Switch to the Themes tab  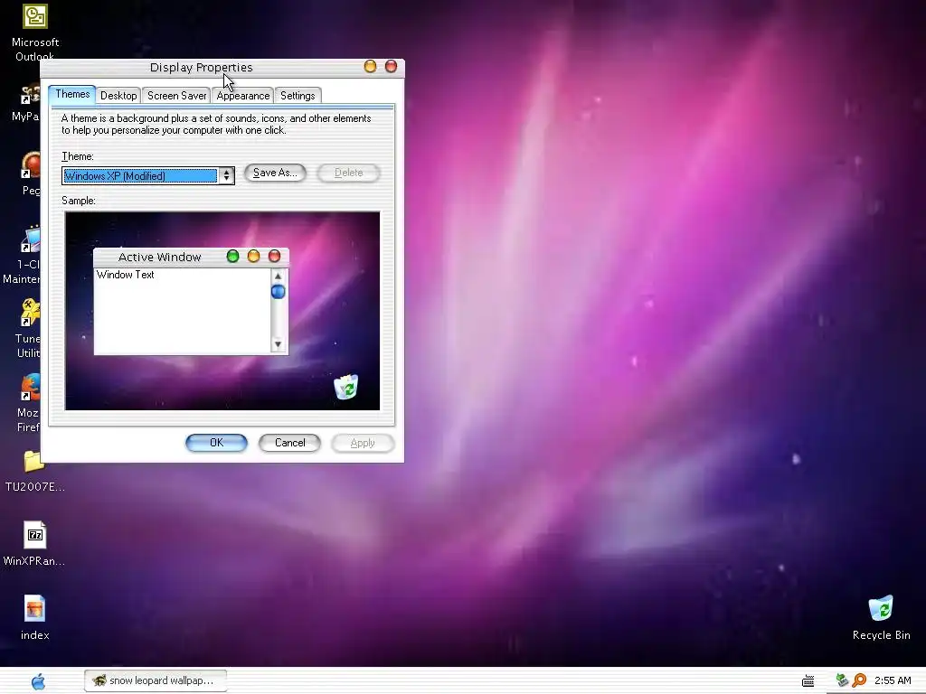point(72,94)
